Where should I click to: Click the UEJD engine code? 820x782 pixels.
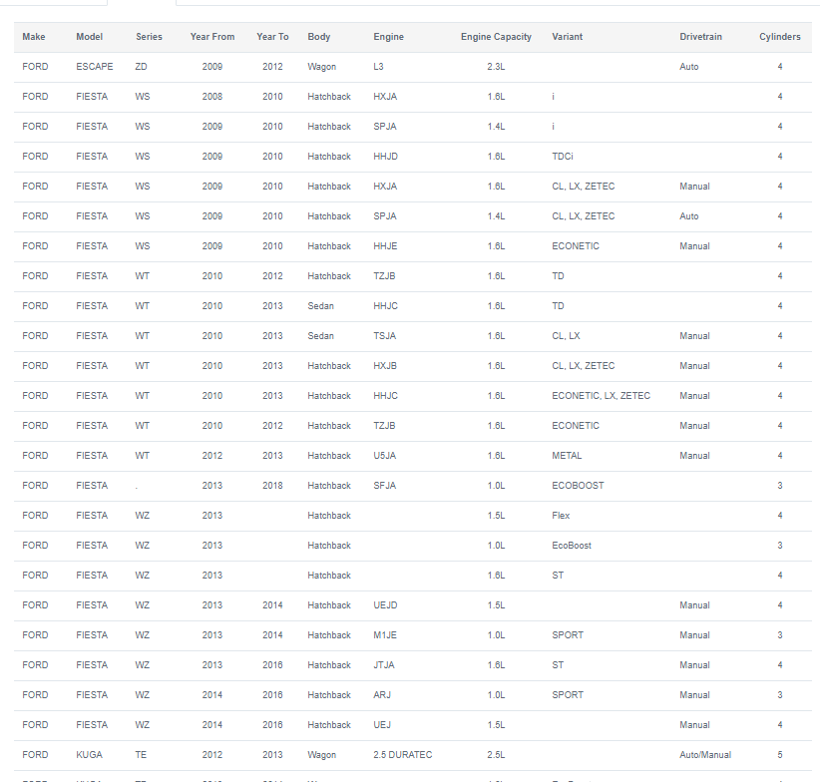pyautogui.click(x=385, y=605)
